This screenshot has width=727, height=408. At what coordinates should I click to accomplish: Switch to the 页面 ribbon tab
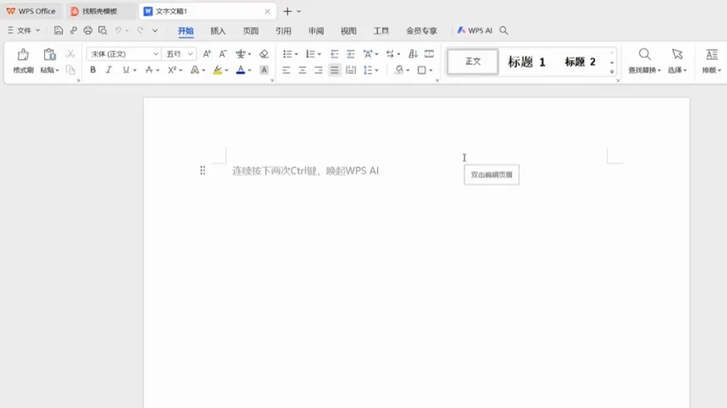[251, 31]
